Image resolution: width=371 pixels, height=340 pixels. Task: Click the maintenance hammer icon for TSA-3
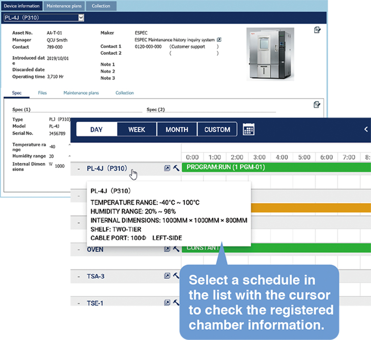(x=176, y=276)
